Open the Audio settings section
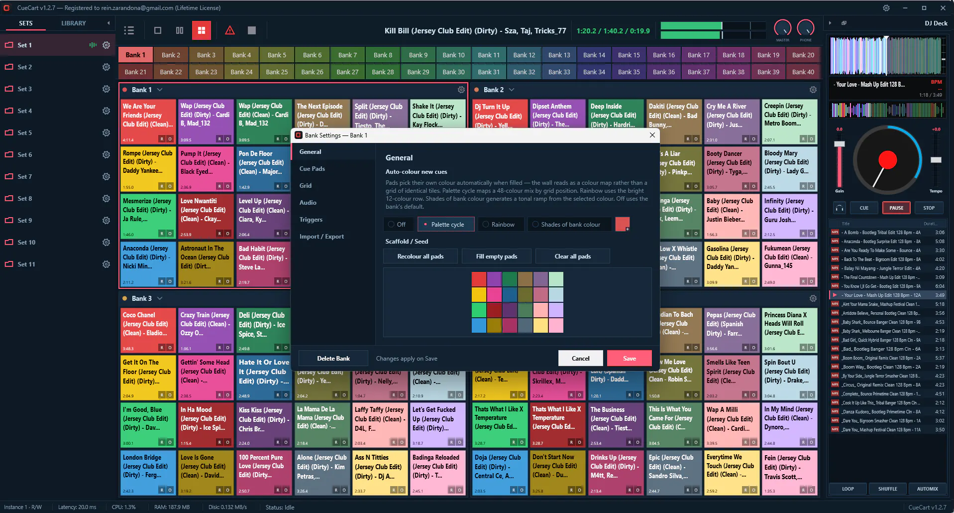Viewport: 954px width, 513px height. coord(333,203)
